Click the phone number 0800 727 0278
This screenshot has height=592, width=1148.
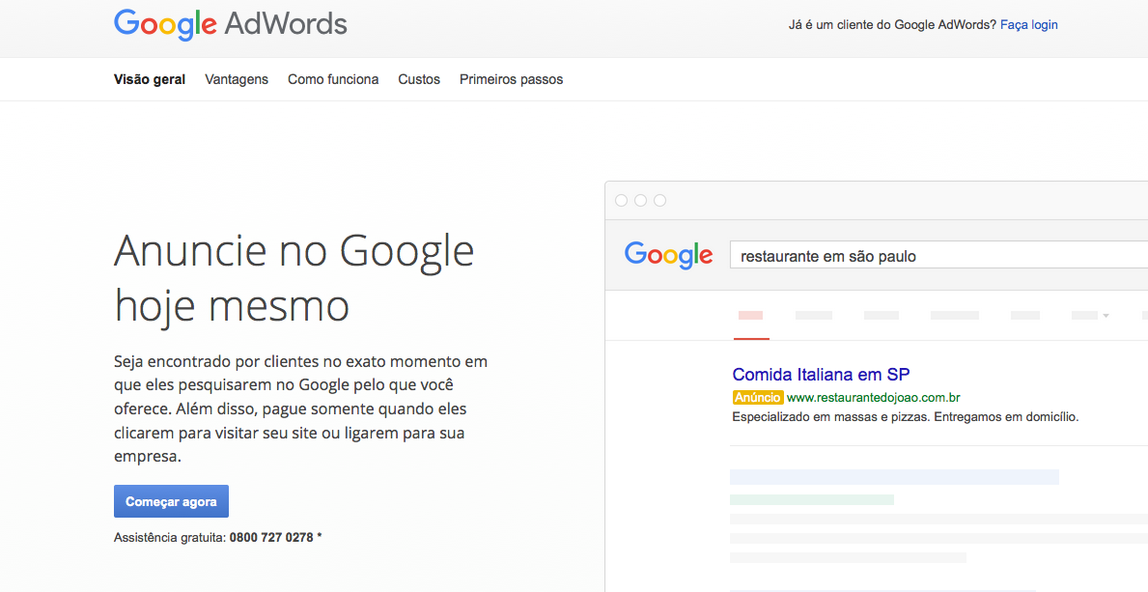click(x=271, y=538)
